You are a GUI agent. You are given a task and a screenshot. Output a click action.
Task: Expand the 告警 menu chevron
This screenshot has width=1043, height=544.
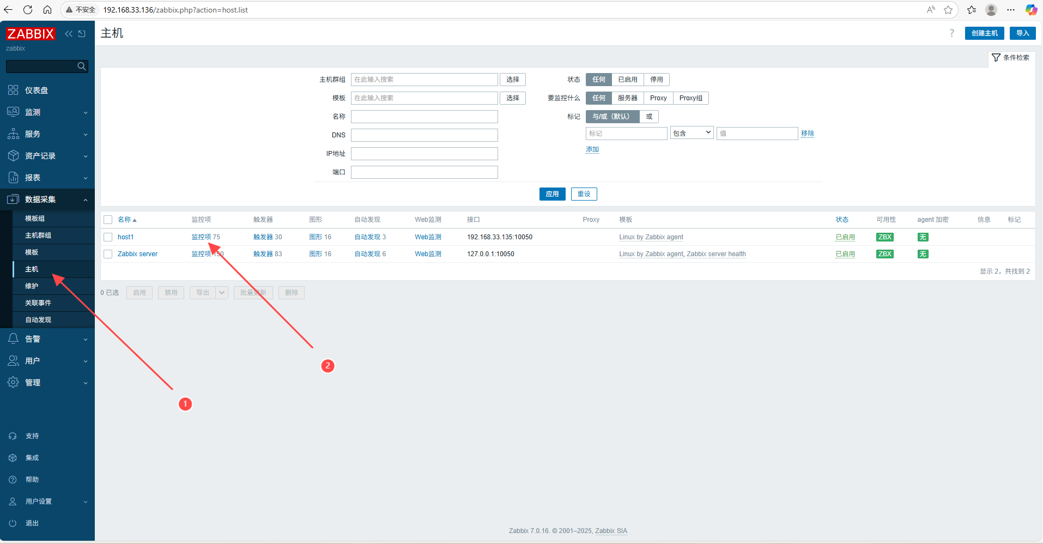click(x=86, y=340)
